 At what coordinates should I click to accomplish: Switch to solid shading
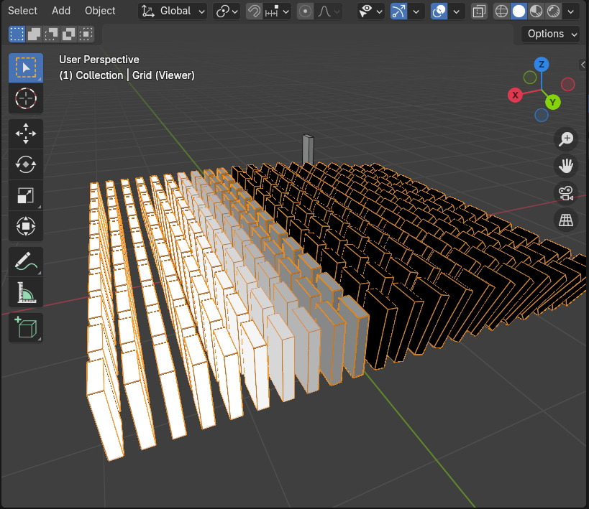519,11
